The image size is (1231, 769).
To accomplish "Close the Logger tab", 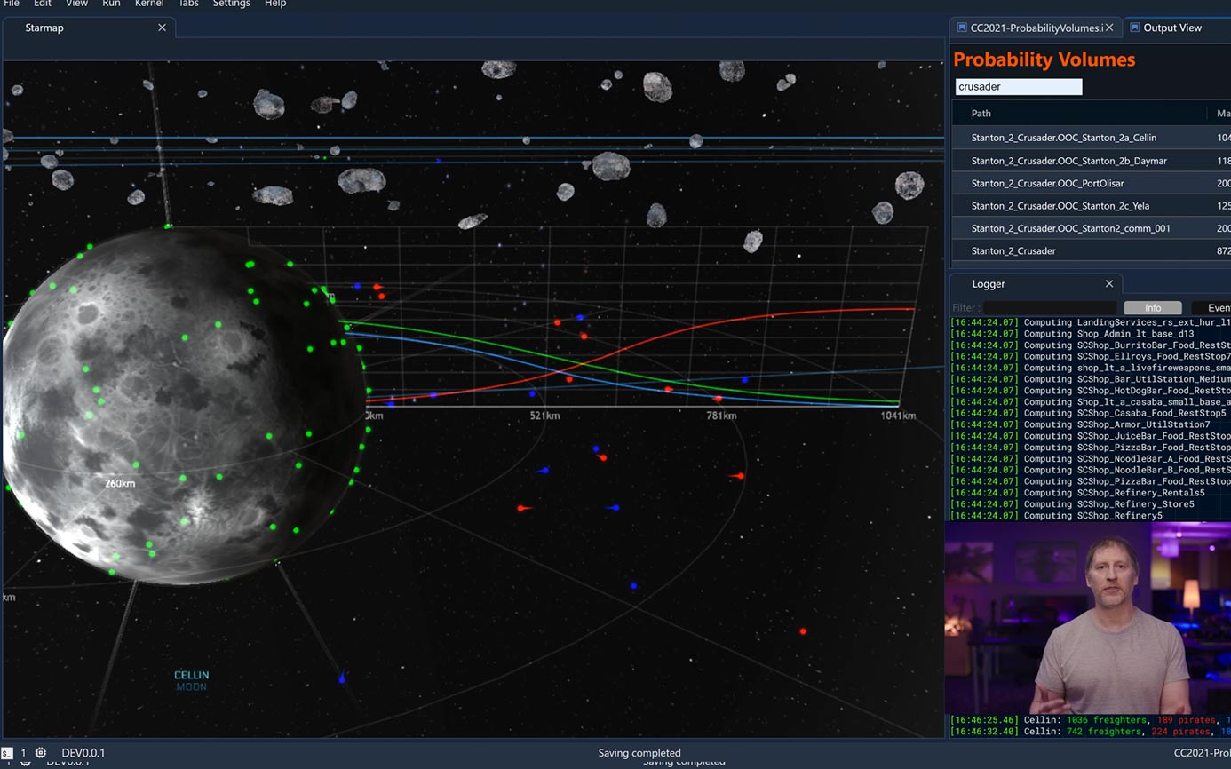I will click(1109, 284).
